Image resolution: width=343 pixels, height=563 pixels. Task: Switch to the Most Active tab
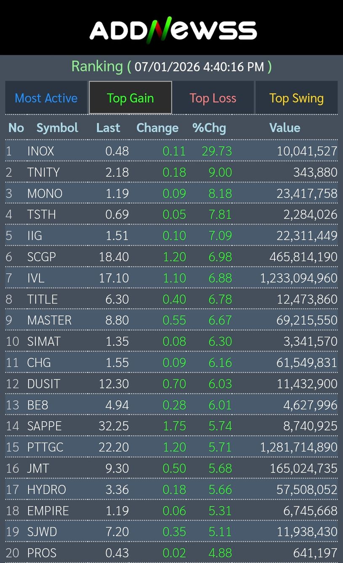(x=46, y=98)
